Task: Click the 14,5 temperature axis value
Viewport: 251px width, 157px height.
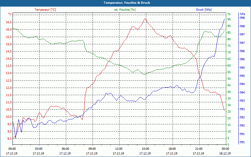Action: [9, 51]
